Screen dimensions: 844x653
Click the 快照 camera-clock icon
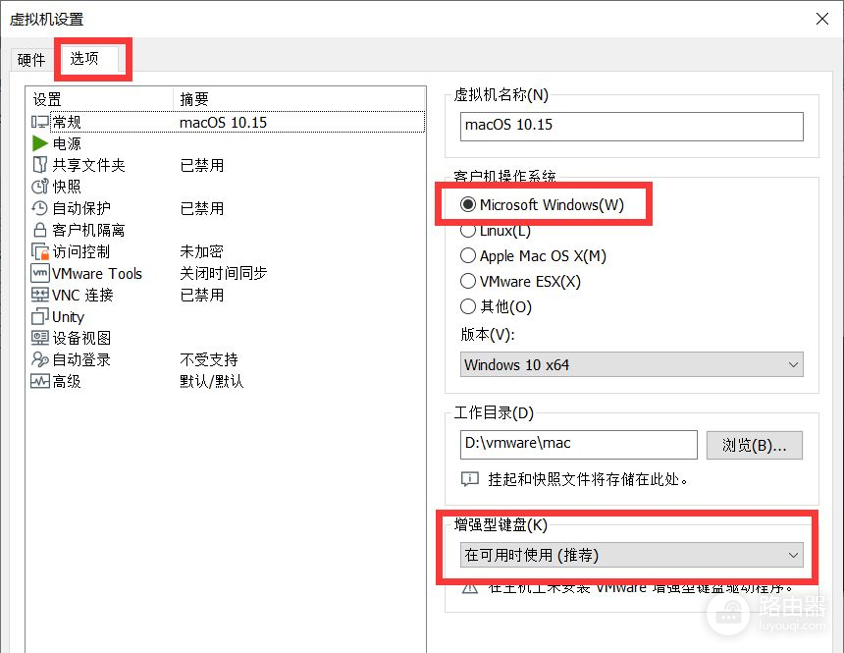tap(40, 187)
